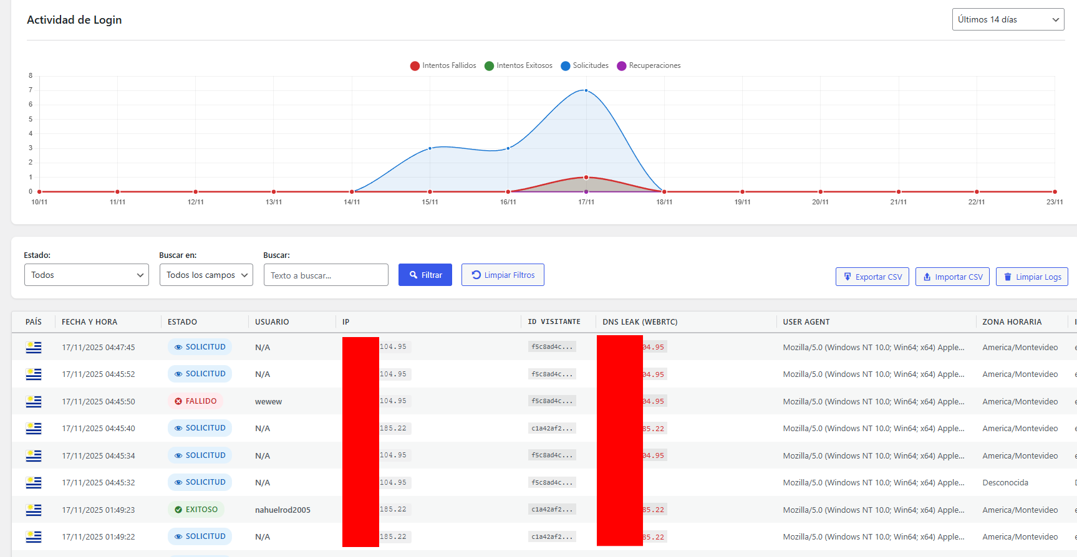Viewport: 1077px width, 557px height.
Task: Click the red X icon on FALLIDO badge
Action: pyautogui.click(x=178, y=401)
